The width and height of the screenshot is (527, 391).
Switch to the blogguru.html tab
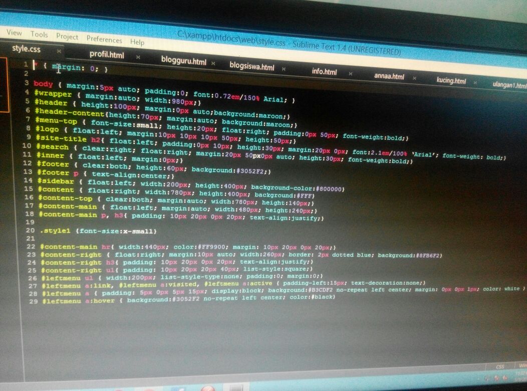click(183, 61)
